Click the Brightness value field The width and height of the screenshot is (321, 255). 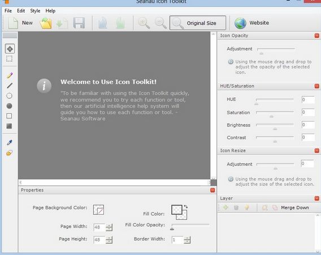coord(308,125)
